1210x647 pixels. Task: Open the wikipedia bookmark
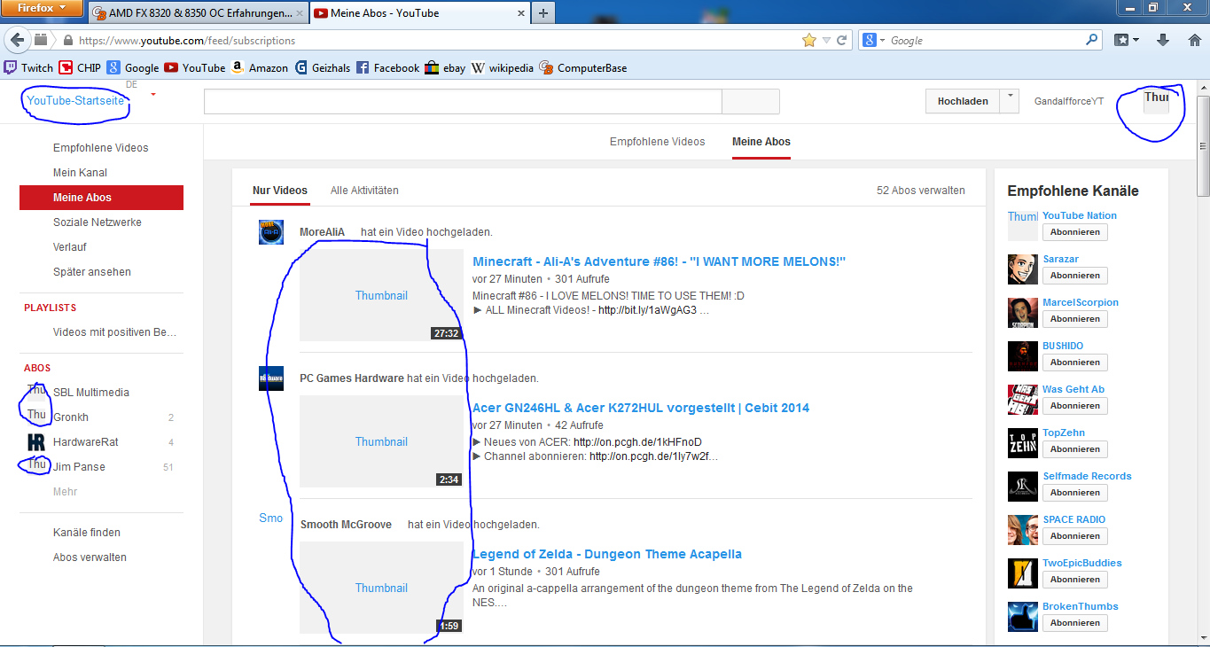503,67
